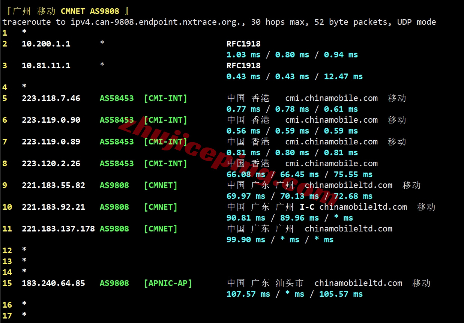Viewport: 464px width, 323px height.
Task: Select the header text 'CMNET AS9808'
Action: click(90, 11)
